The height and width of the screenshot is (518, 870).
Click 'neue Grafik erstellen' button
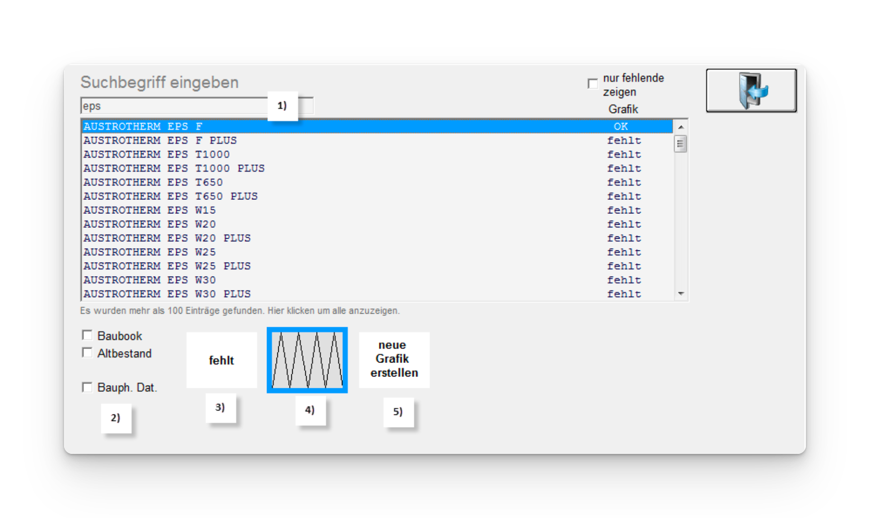(x=394, y=359)
